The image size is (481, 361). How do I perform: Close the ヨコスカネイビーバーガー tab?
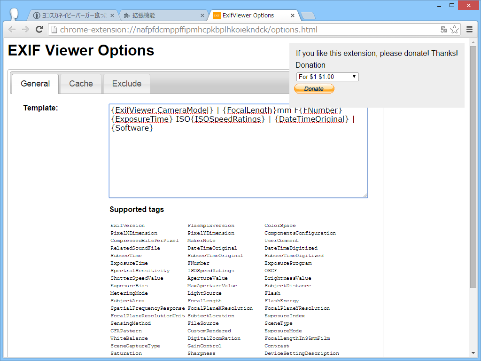pos(112,16)
